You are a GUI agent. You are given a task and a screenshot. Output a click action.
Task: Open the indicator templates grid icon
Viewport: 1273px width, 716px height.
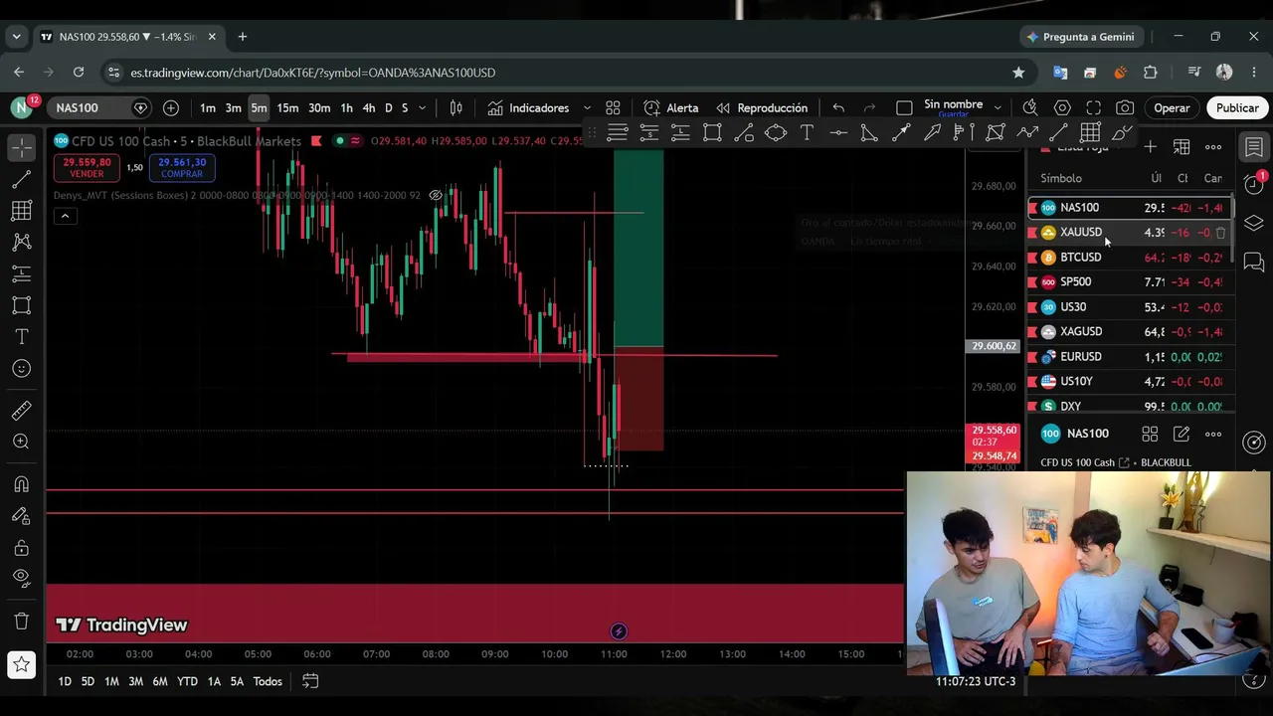pos(613,107)
